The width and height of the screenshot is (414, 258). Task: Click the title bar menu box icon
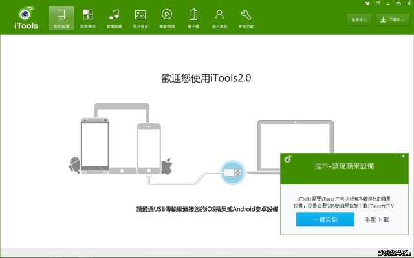pyautogui.click(x=378, y=3)
